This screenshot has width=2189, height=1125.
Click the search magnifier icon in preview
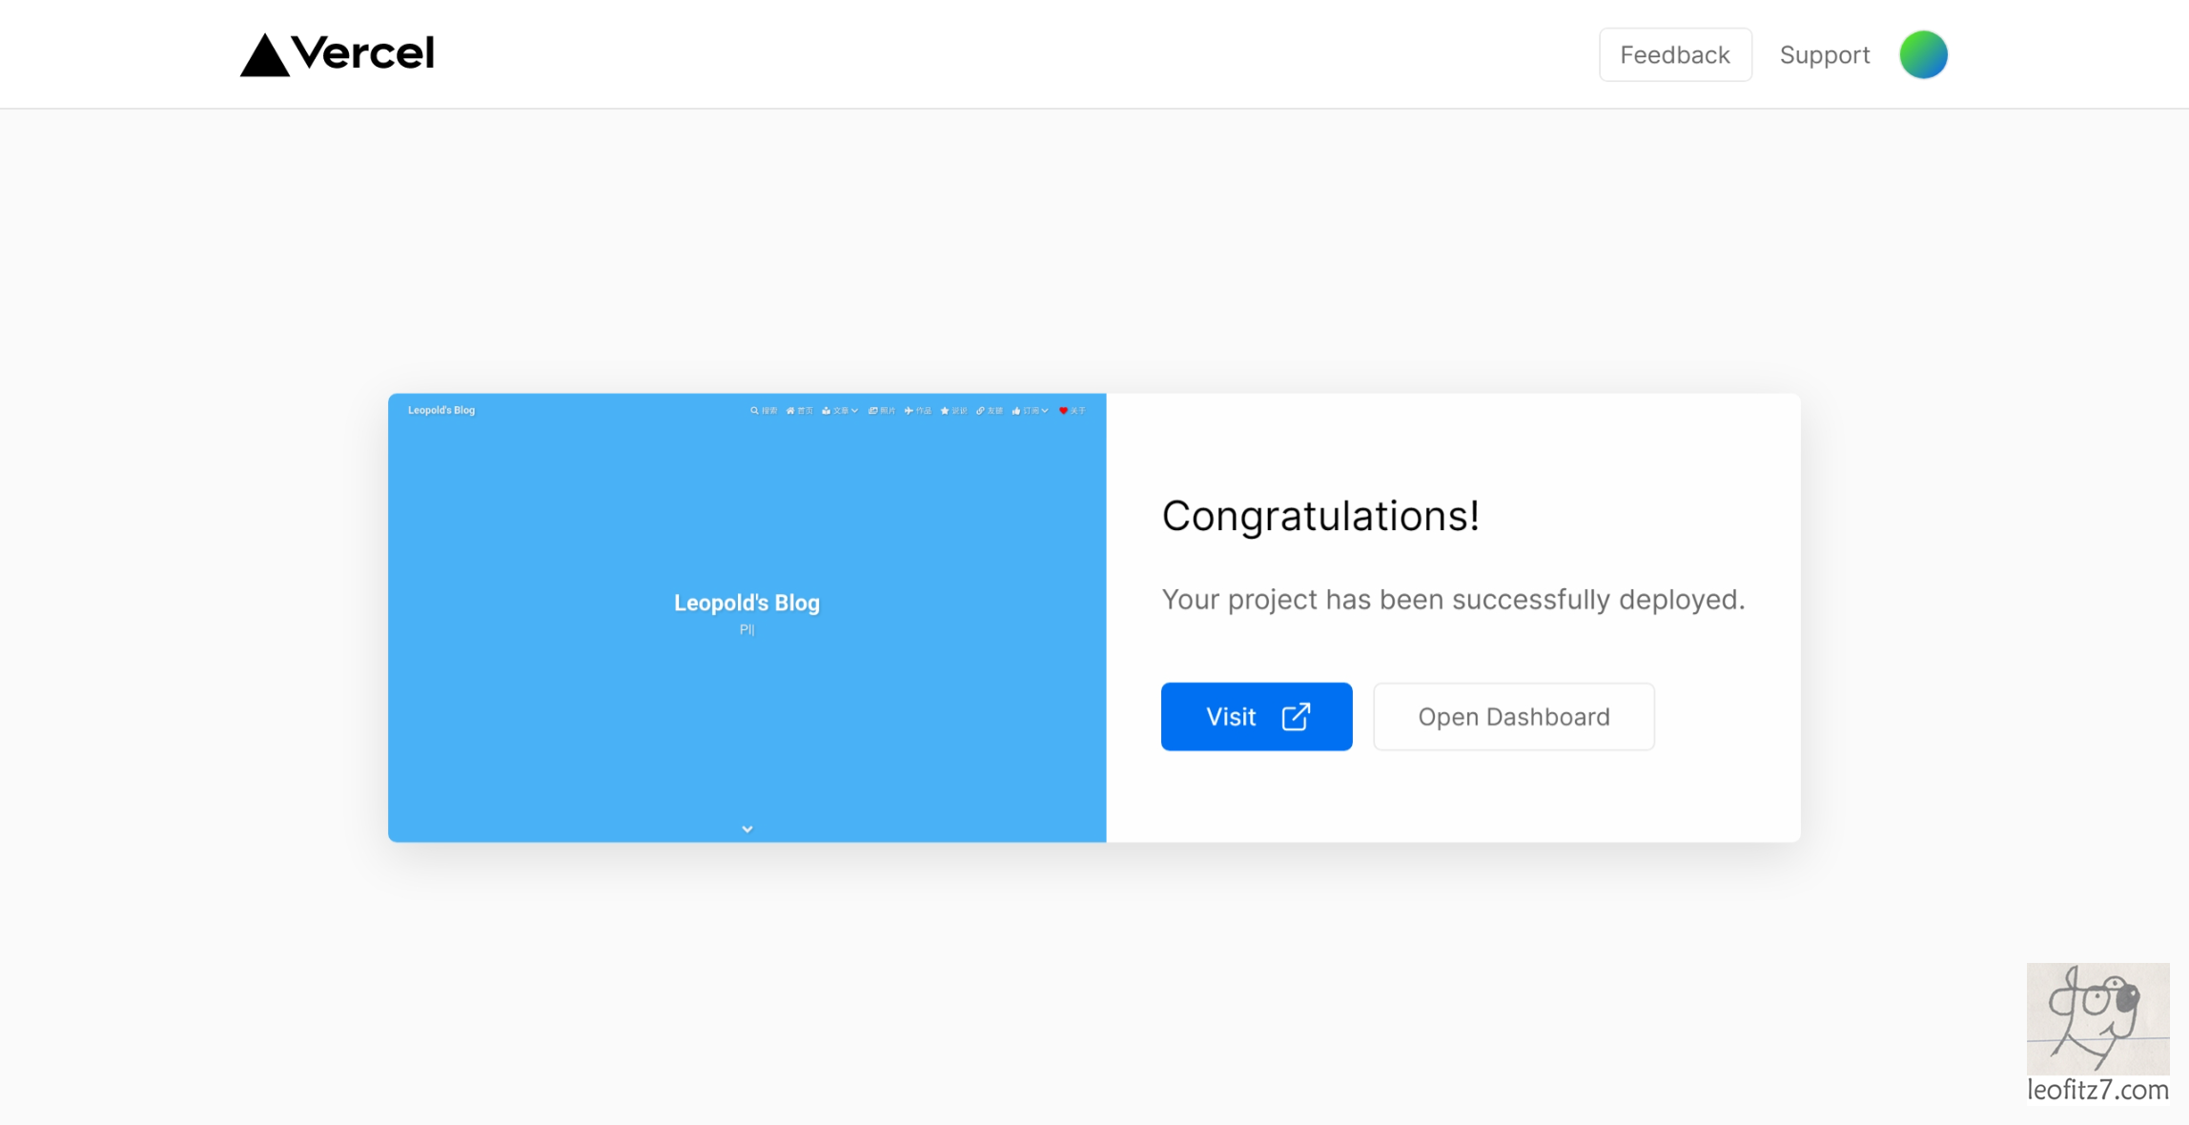click(754, 411)
